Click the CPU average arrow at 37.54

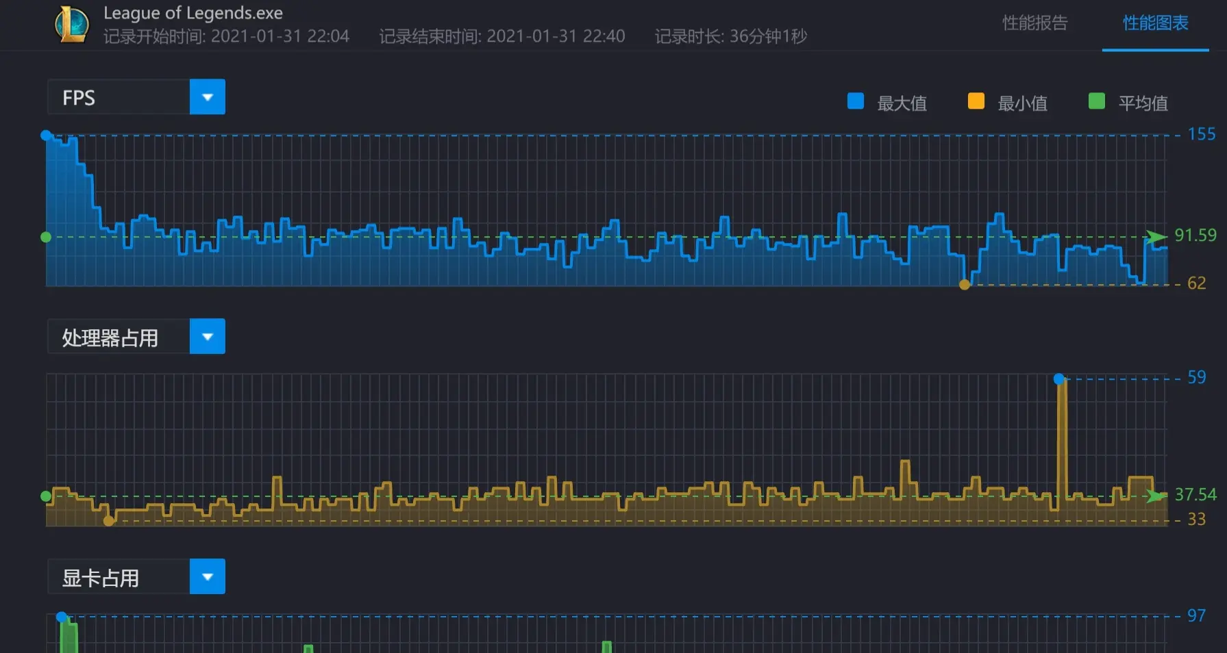[x=1156, y=496]
